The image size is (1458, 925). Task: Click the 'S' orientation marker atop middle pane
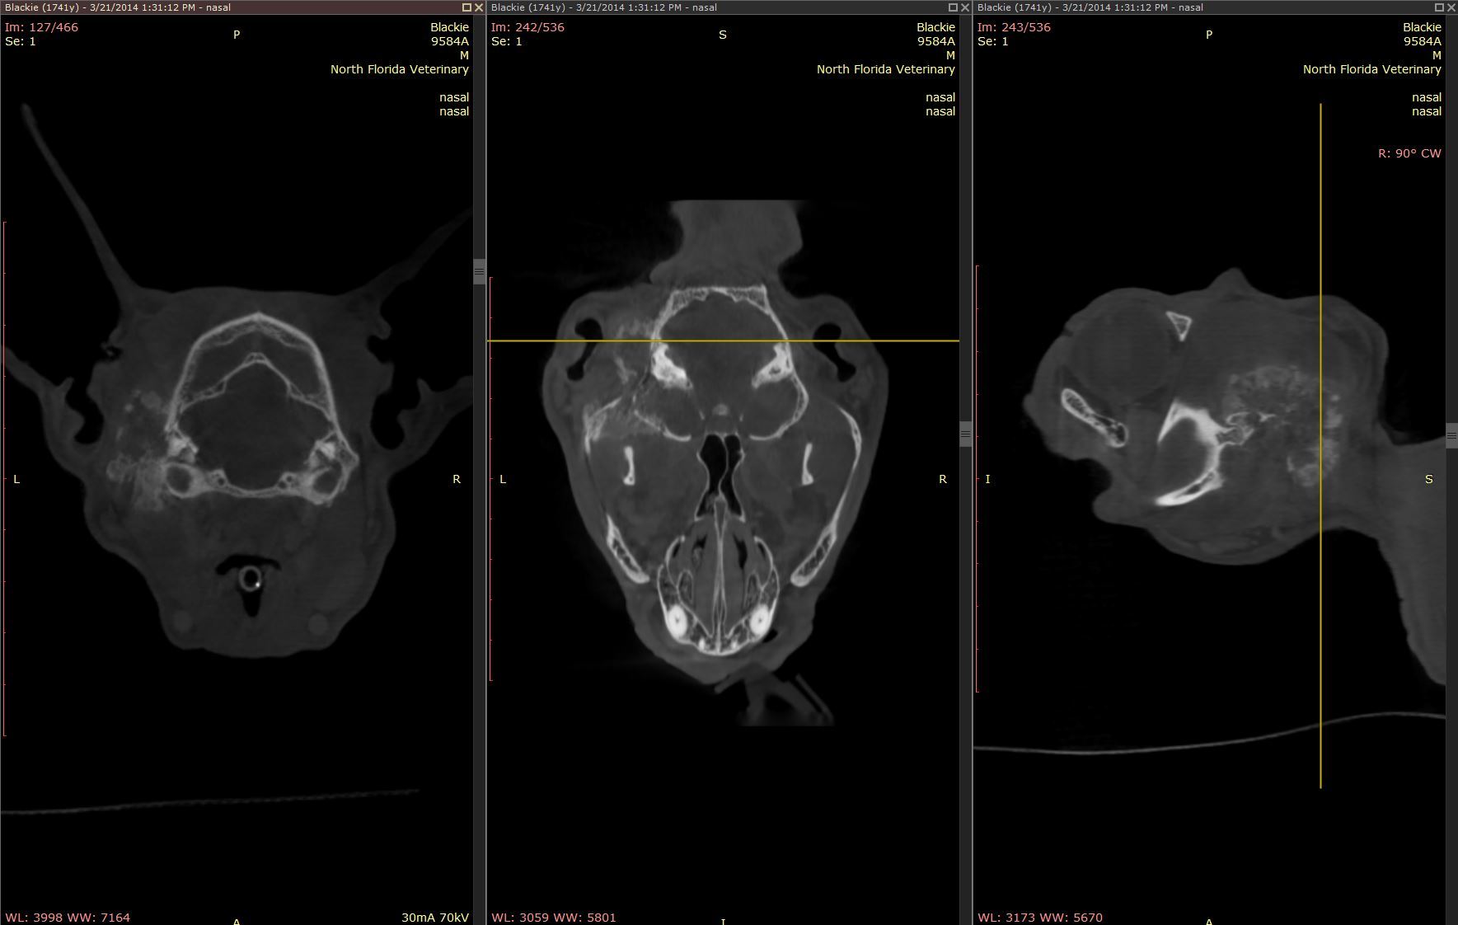723,35
